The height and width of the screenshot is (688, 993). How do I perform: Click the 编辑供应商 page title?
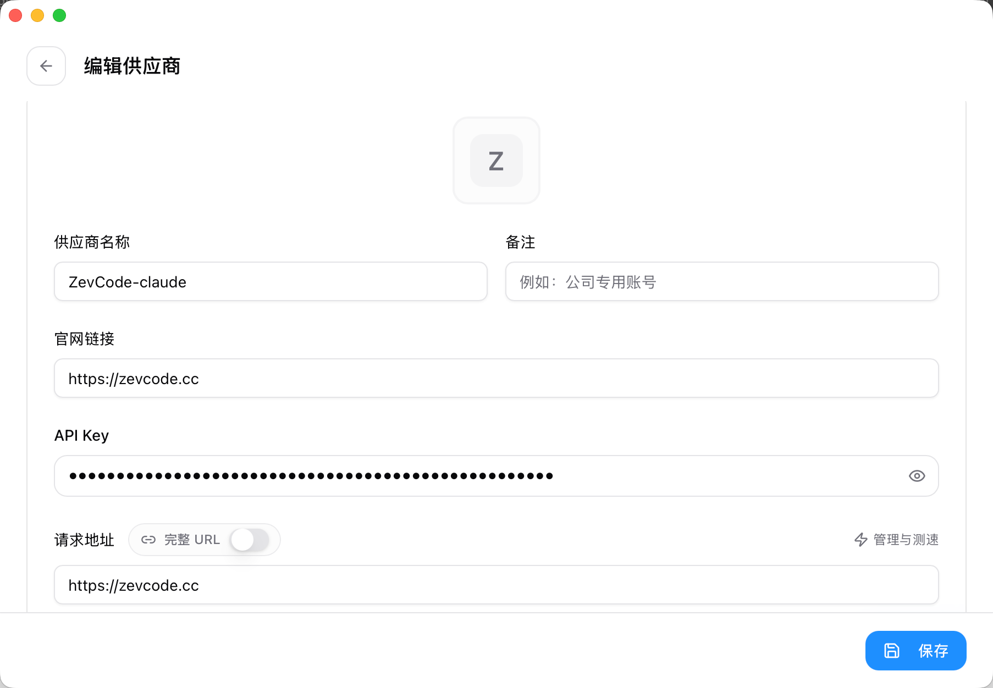(132, 66)
